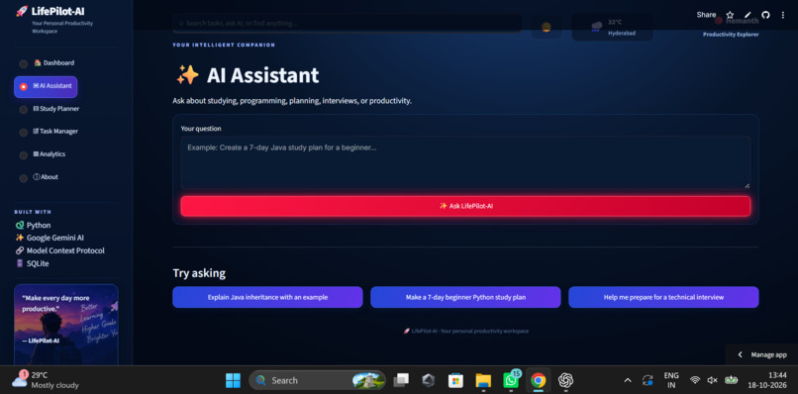
Task: Open the dark hexagon app on taskbar
Action: tap(429, 380)
